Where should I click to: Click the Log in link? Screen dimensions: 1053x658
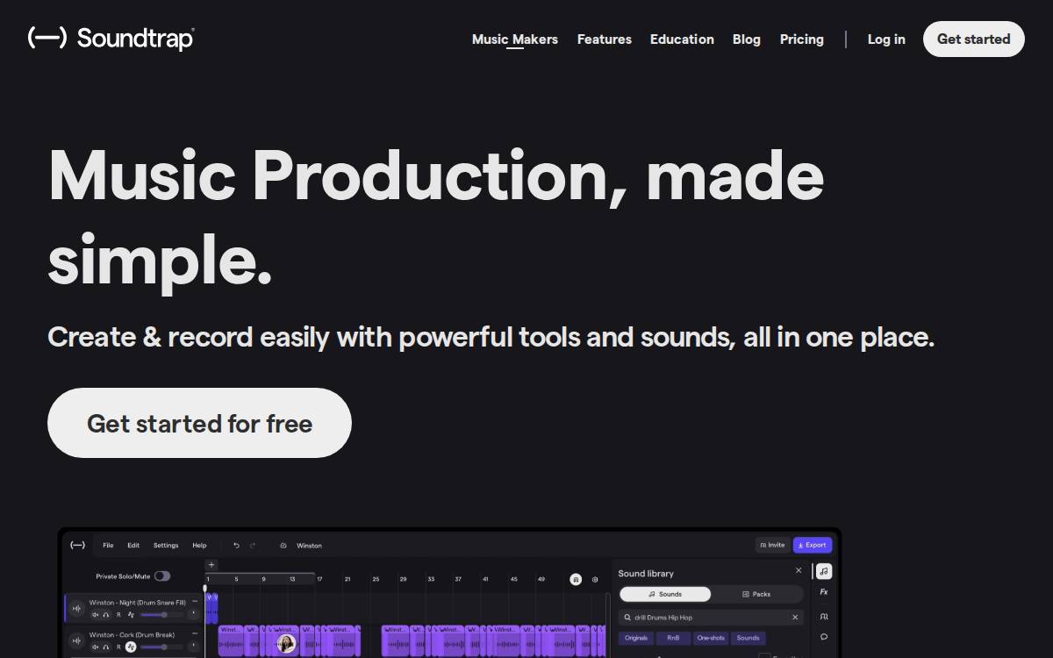(886, 39)
